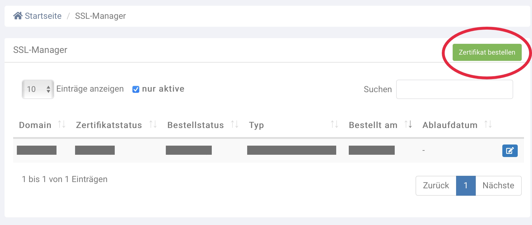Open the edit icon for the certificate row
The height and width of the screenshot is (225, 532).
click(x=510, y=150)
